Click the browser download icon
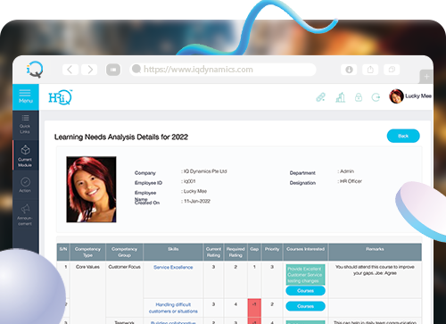This screenshot has height=324, width=446. coord(349,70)
